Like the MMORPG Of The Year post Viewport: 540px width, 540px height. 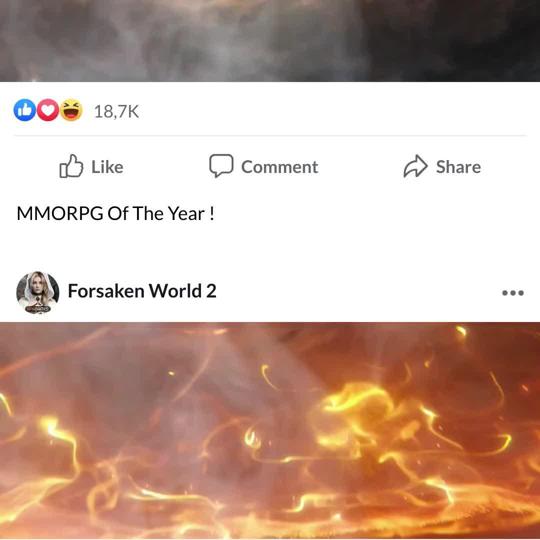click(91, 166)
